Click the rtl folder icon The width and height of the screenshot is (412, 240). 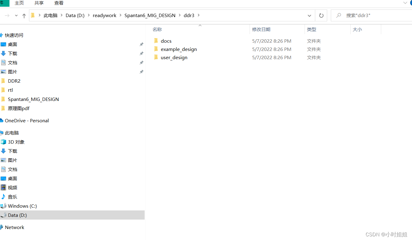point(3,90)
